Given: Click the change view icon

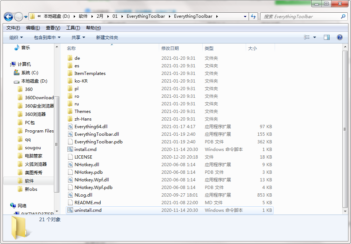Looking at the screenshot, I should click(307, 37).
